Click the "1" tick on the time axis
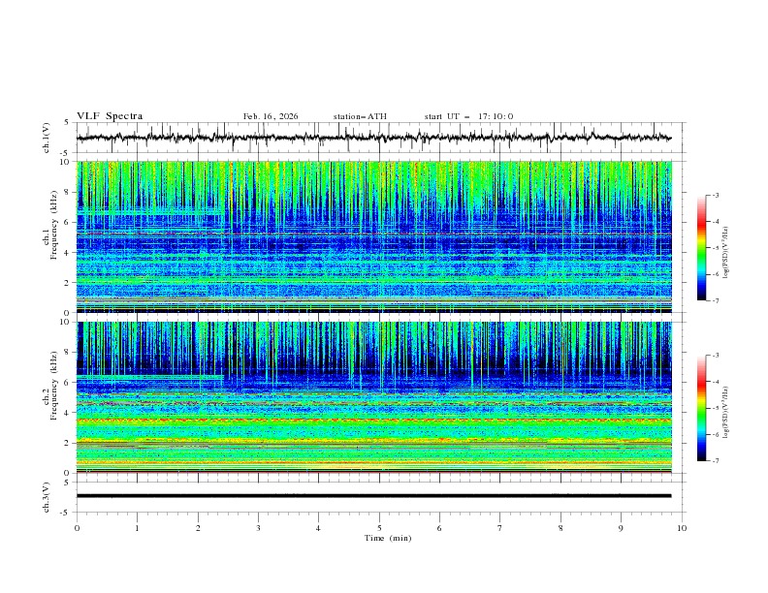 point(137,528)
